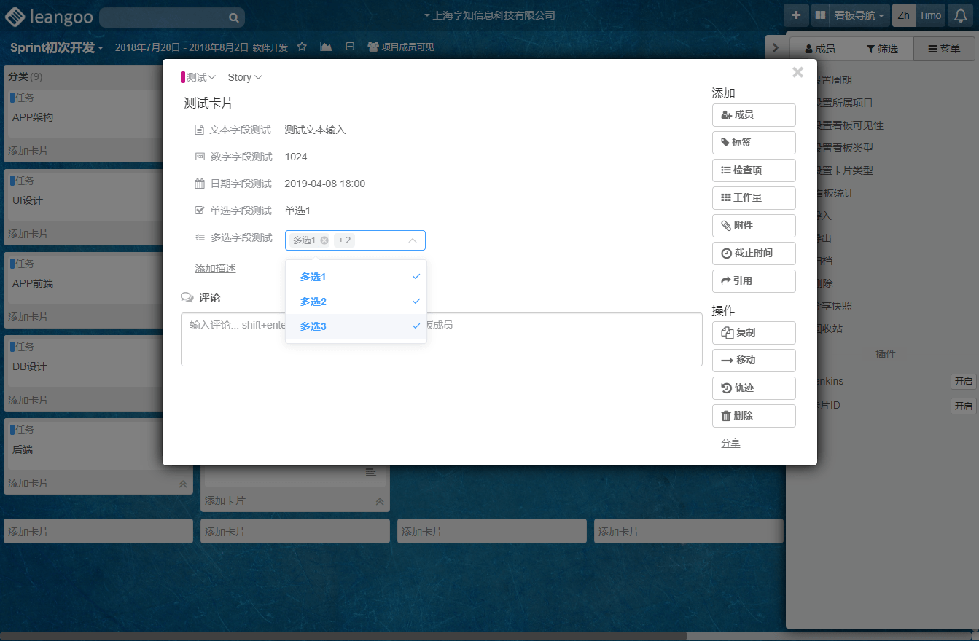
Task: Collapse the 多选字段测试 multi-select arrow
Action: [x=413, y=240]
